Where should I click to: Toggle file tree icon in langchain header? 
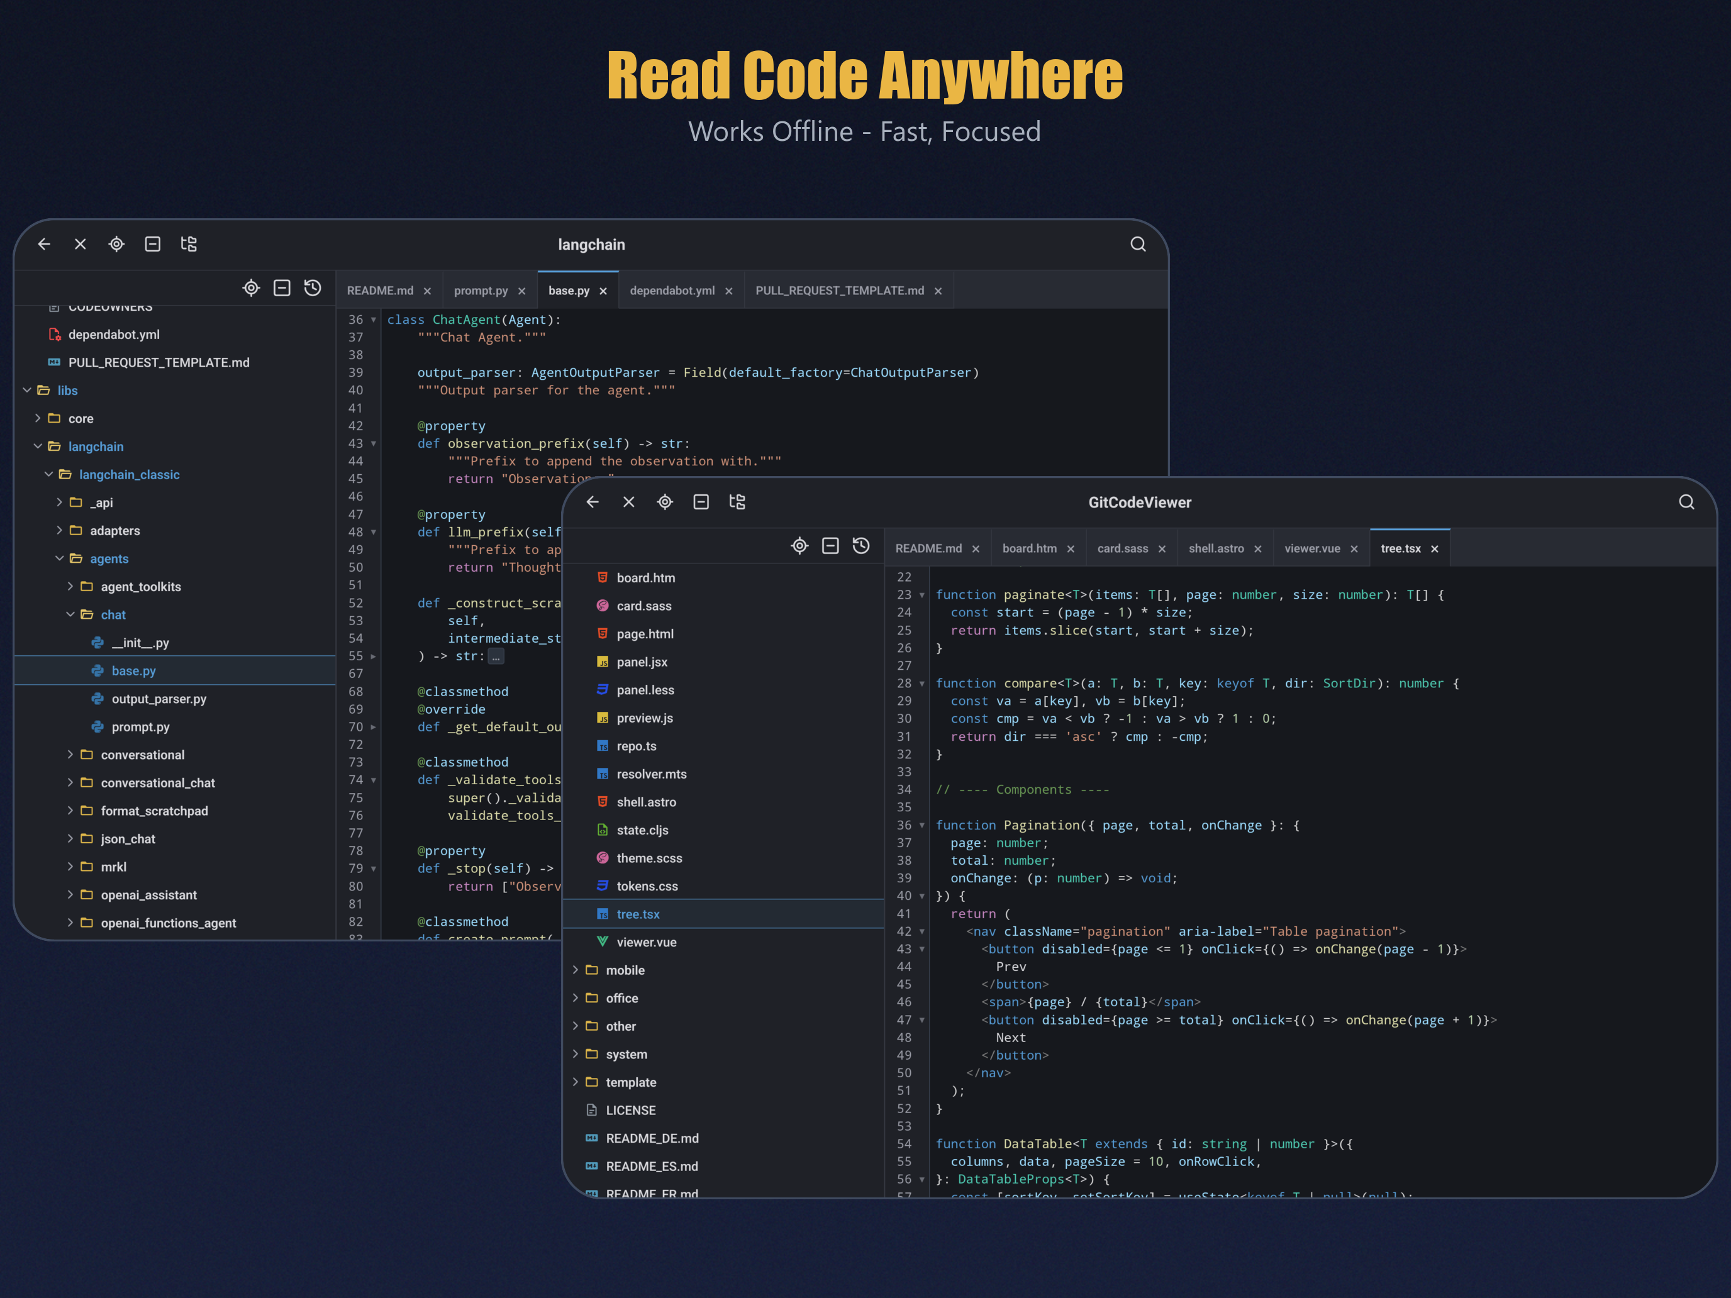pos(189,244)
